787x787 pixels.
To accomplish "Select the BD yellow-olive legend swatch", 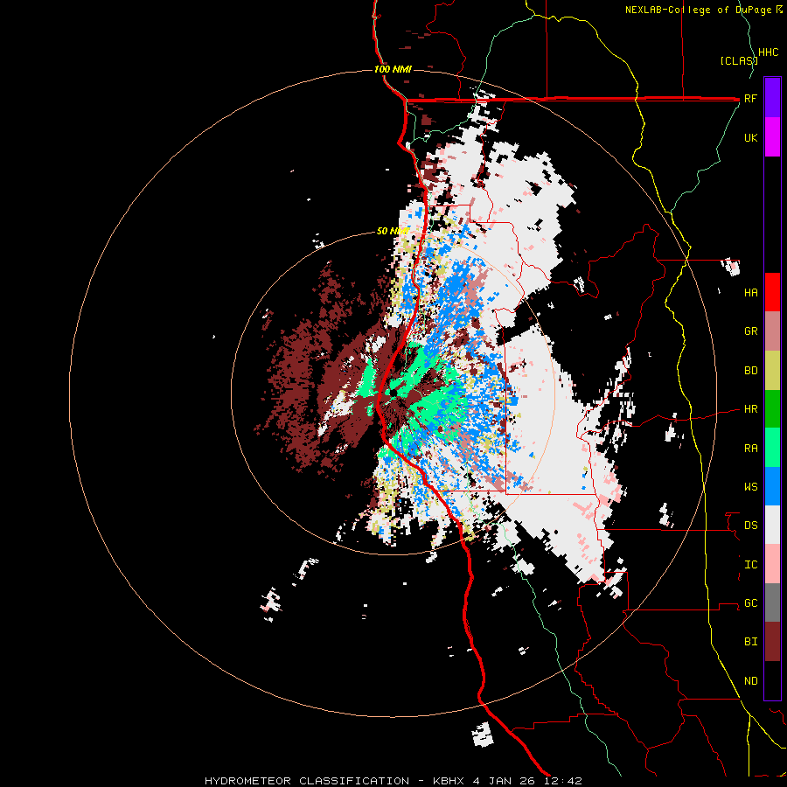I will 772,371.
